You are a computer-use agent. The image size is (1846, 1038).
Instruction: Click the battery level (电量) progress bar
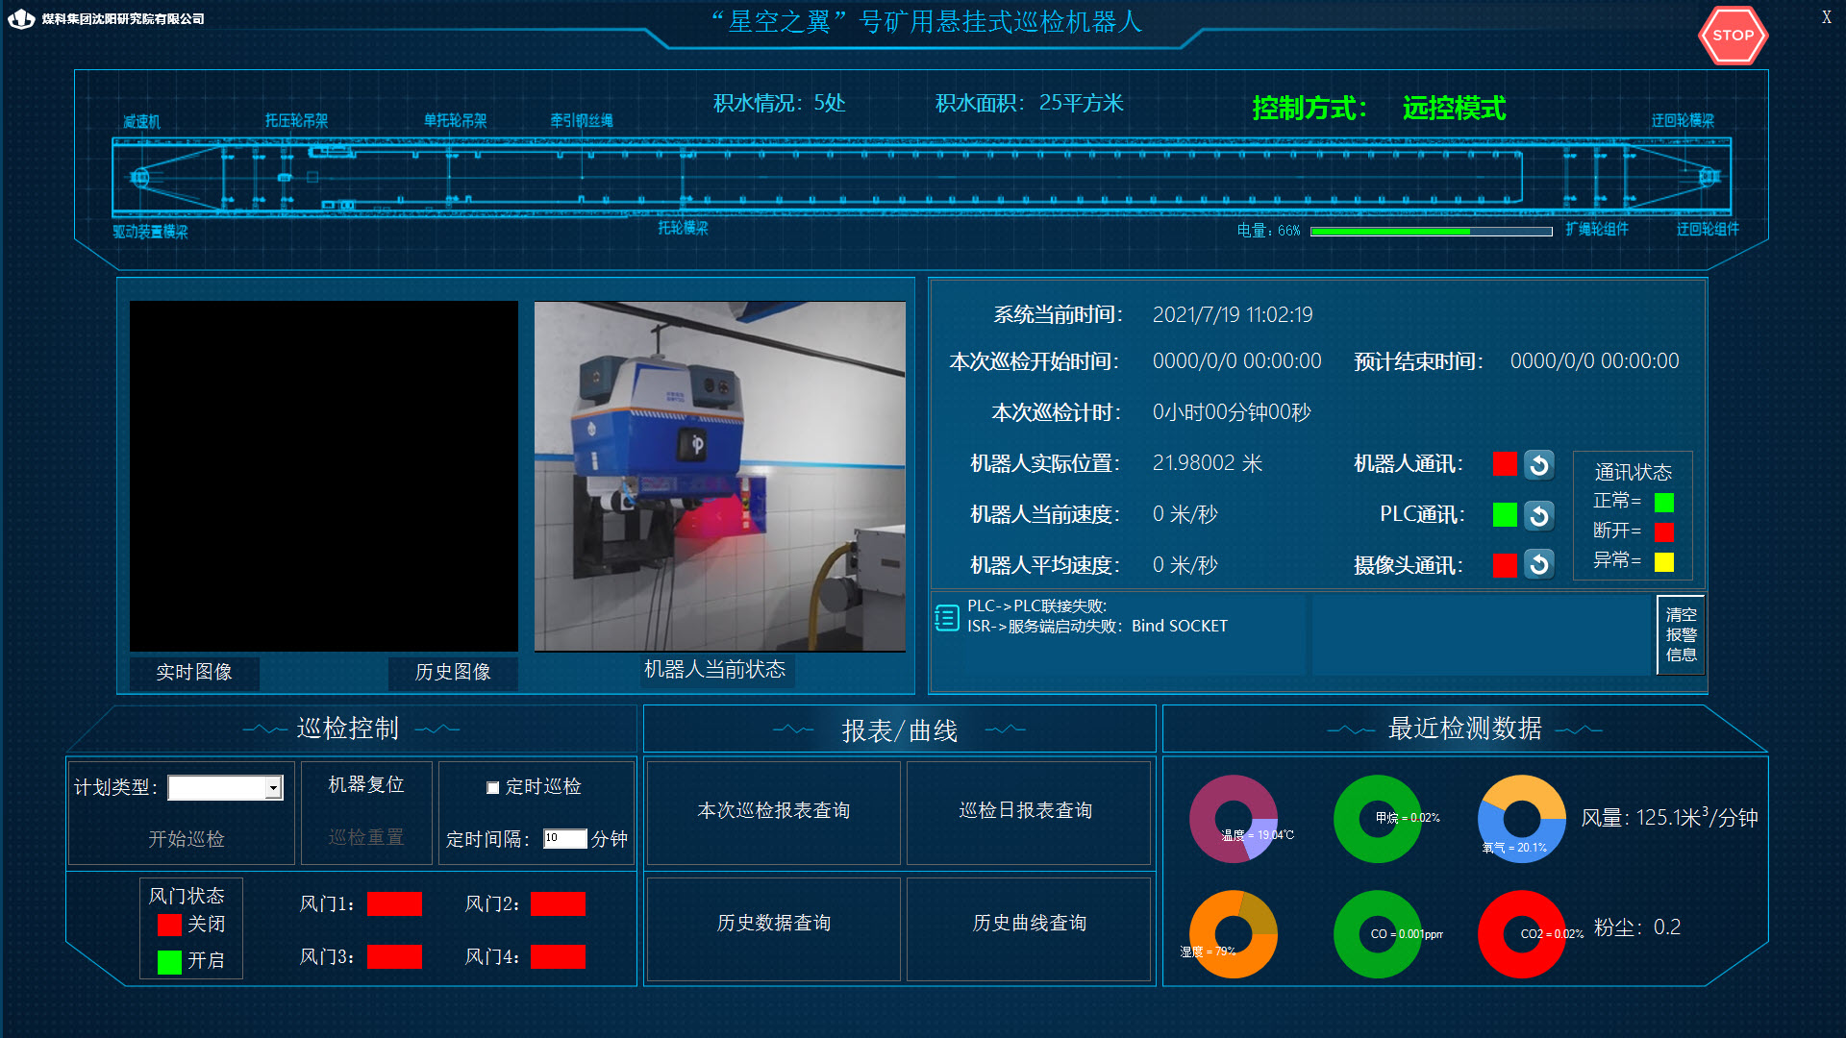[1431, 232]
